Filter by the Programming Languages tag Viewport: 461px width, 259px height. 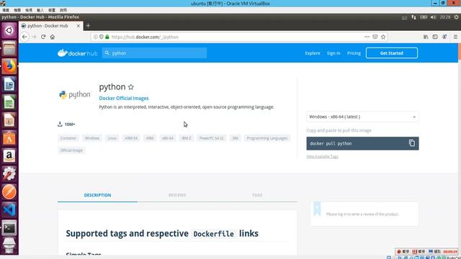(x=267, y=138)
